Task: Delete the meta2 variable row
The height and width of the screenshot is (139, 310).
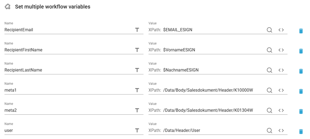Action: point(301,111)
